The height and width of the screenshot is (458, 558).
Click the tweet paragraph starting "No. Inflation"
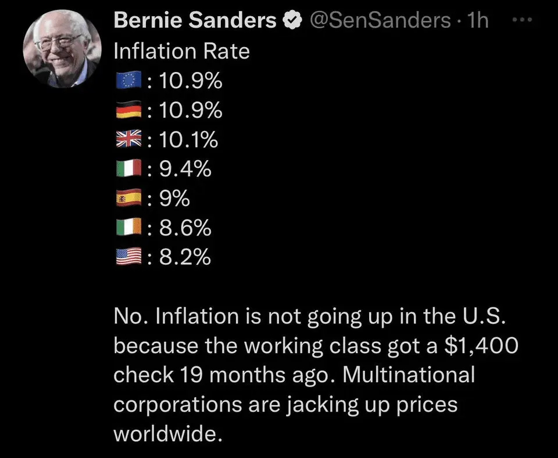pyautogui.click(x=314, y=374)
